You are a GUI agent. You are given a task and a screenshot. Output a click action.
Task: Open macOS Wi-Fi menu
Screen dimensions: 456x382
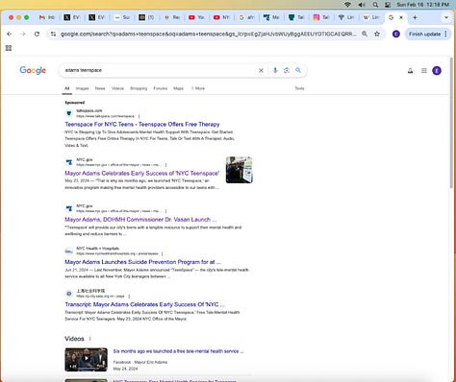[347, 5]
